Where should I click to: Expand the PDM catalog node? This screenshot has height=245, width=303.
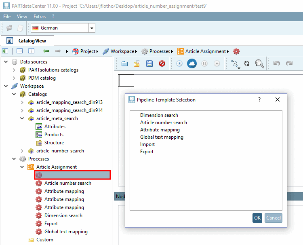click(14, 78)
